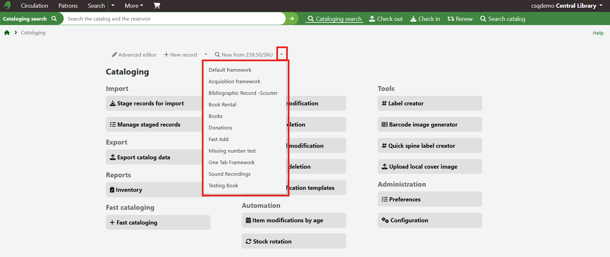Viewport: 610px width, 257px height.
Task: Expand the More menu in top bar
Action: click(134, 6)
